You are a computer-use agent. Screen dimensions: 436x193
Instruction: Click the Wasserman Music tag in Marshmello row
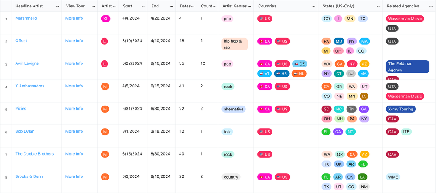pos(405,19)
